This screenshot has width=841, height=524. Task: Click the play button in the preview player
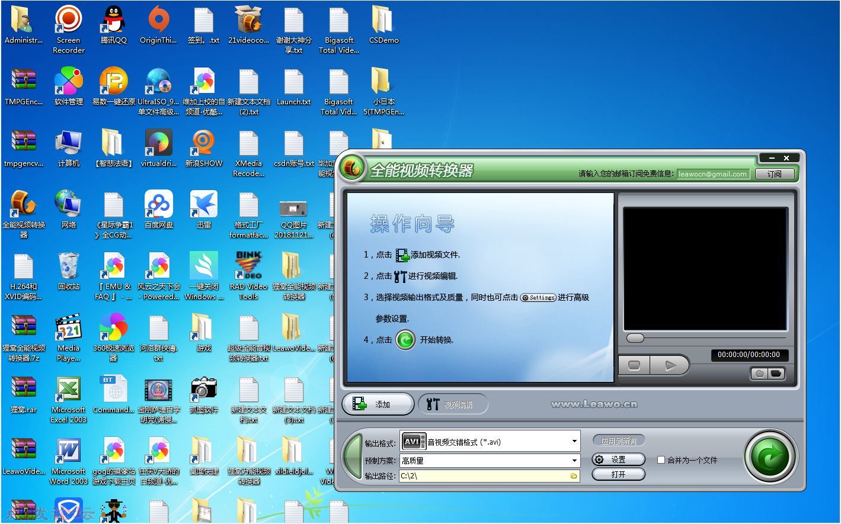point(670,365)
